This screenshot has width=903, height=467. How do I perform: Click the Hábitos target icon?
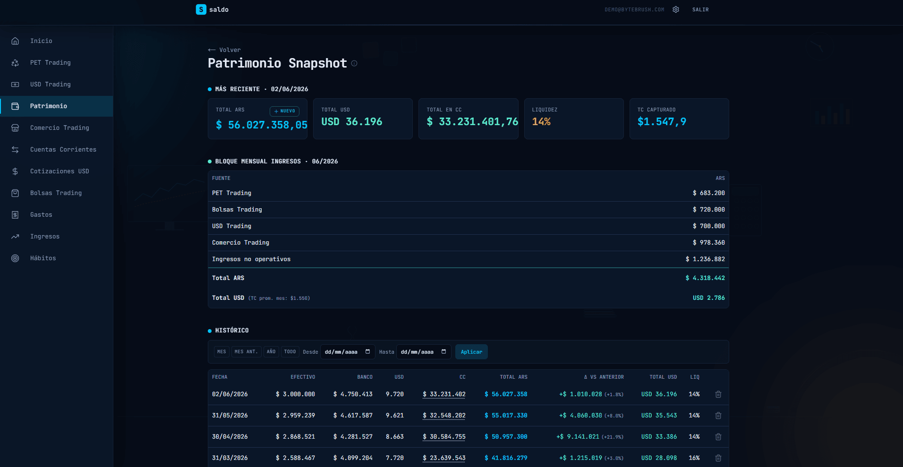(15, 258)
